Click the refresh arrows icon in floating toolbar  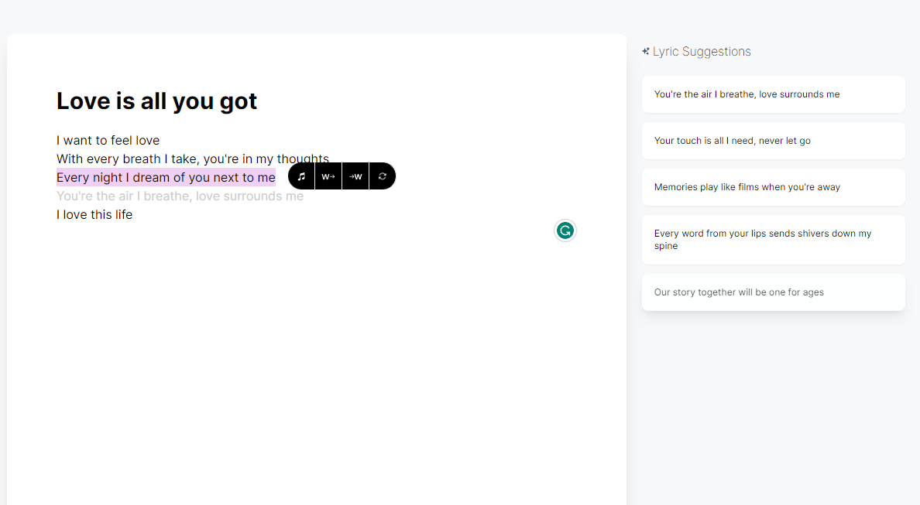point(383,176)
